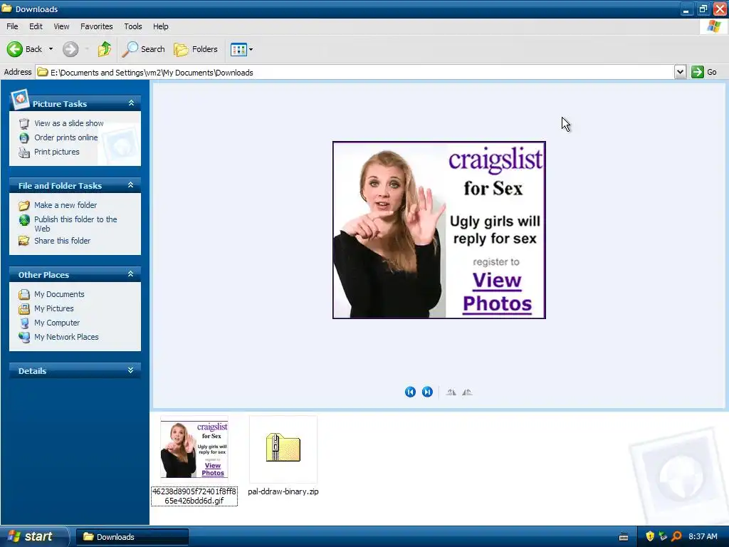Open My Computer from Other Places
This screenshot has width=729, height=547.
(x=57, y=323)
